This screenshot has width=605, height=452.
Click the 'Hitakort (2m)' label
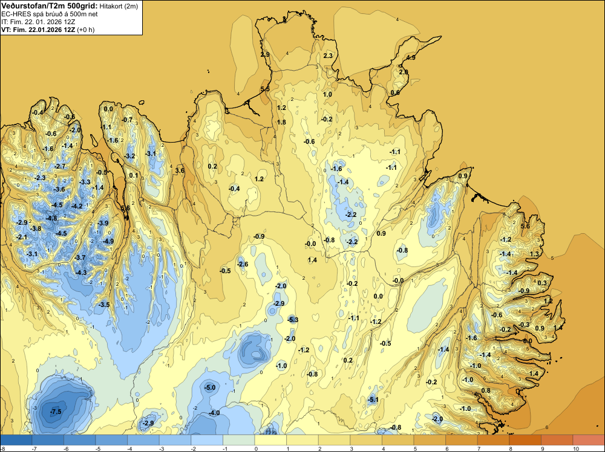(119, 6)
